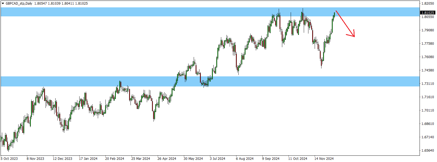This screenshot has height=162, width=437.
Task: Click the 17 Jan 2024 date label
Action: pos(88,159)
